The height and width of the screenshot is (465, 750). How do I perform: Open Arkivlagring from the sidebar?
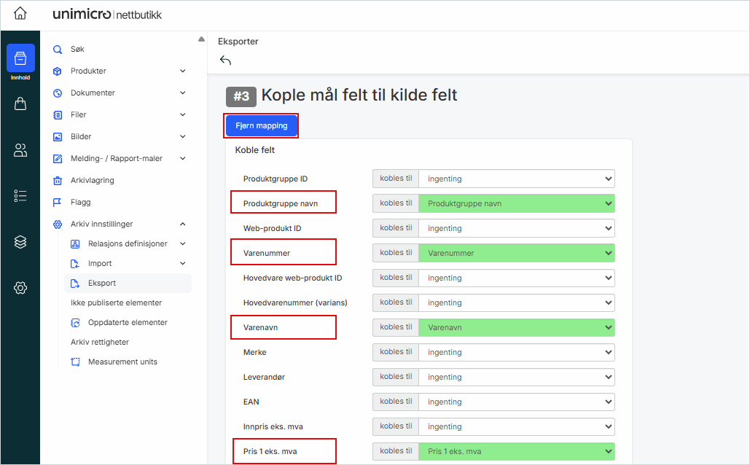tap(92, 181)
